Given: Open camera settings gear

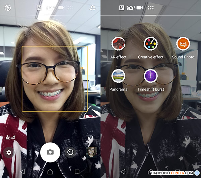Looking at the screenshot, I should [9, 153].
